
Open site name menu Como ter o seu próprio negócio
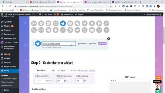pos(18,14)
